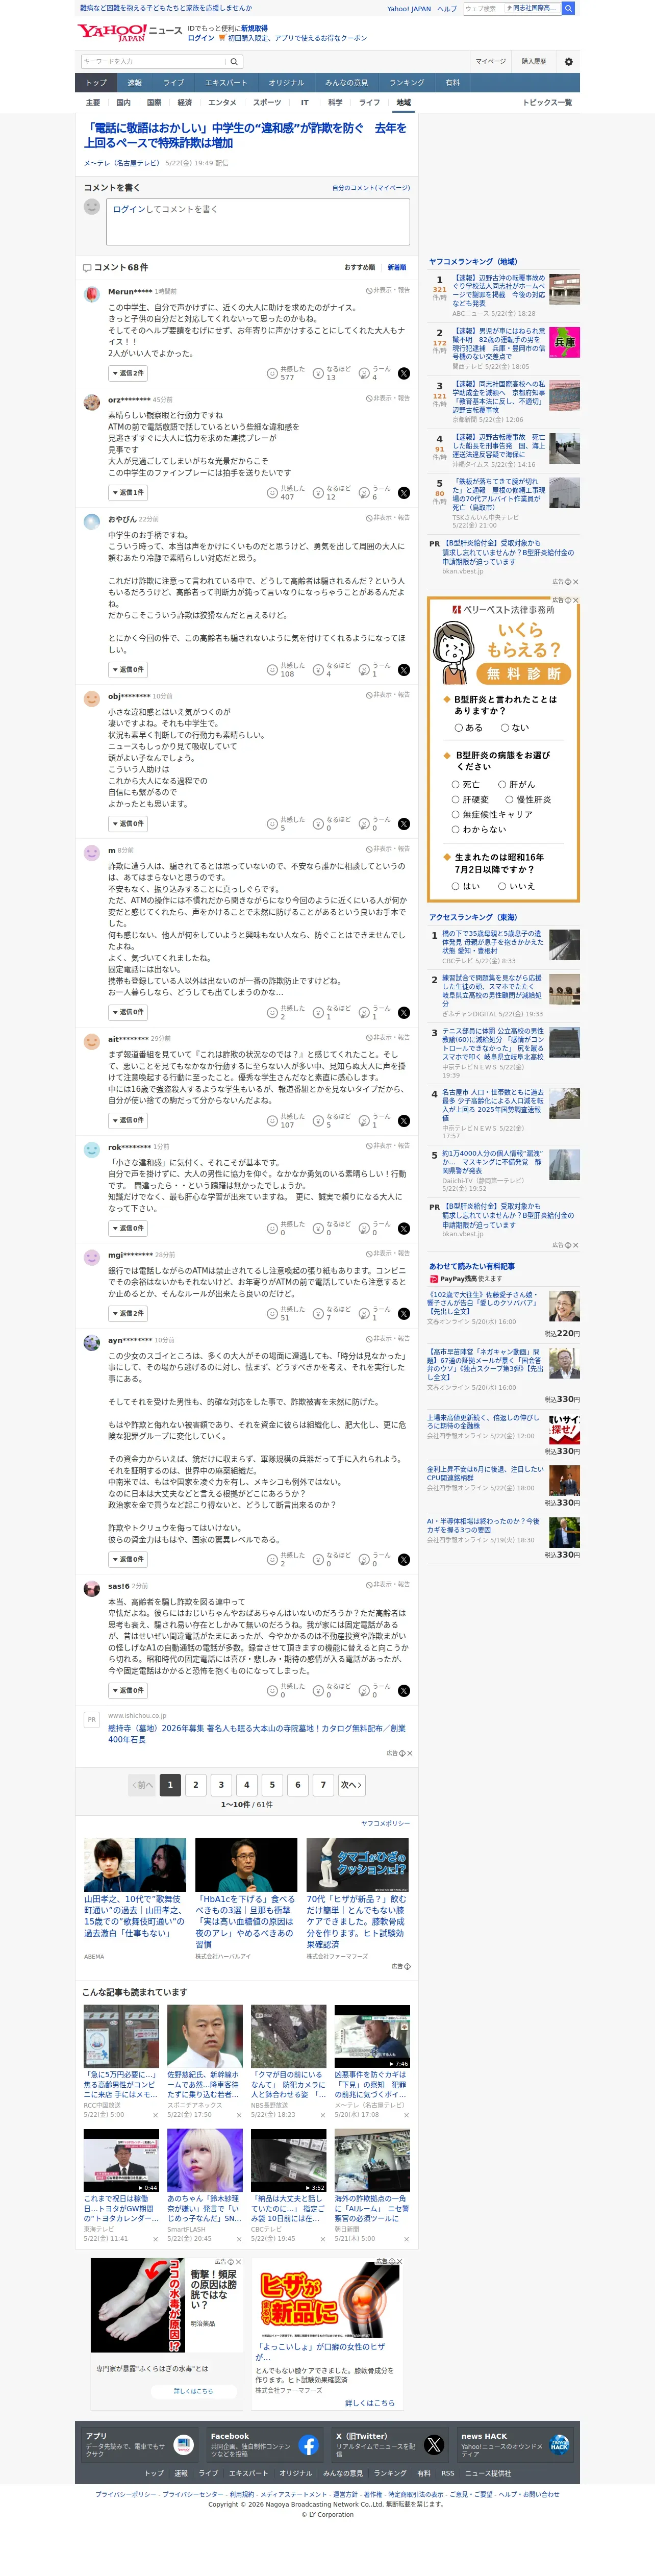The width and height of the screenshot is (655, 2576).
Task: Click the login-to-comment text box
Action: 258,222
